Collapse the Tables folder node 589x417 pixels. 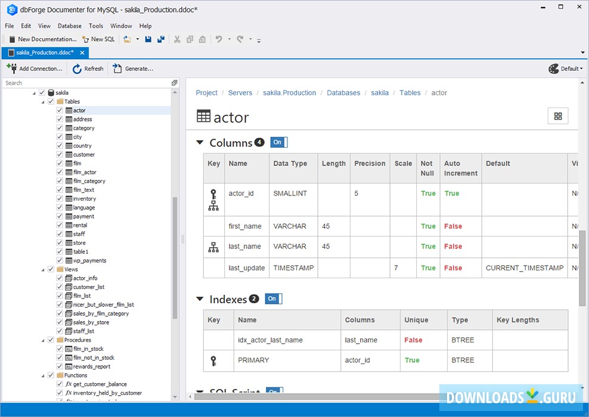click(x=43, y=102)
